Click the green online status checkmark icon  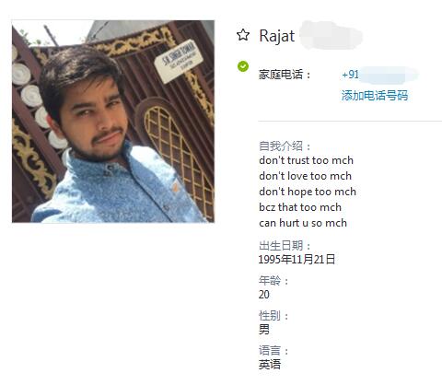pyautogui.click(x=243, y=66)
